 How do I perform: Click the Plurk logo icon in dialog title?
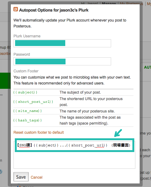point(16,9)
